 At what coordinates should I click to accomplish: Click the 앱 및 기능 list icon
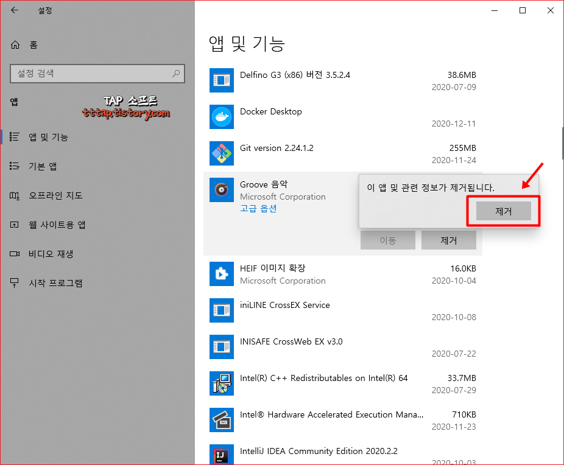[15, 137]
